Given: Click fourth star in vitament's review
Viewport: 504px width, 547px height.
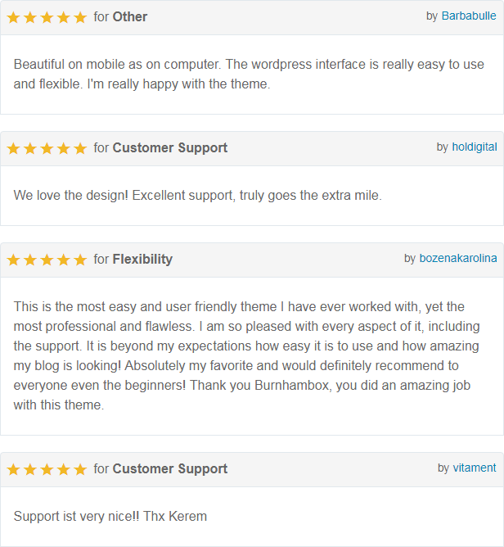Looking at the screenshot, I should coord(64,469).
